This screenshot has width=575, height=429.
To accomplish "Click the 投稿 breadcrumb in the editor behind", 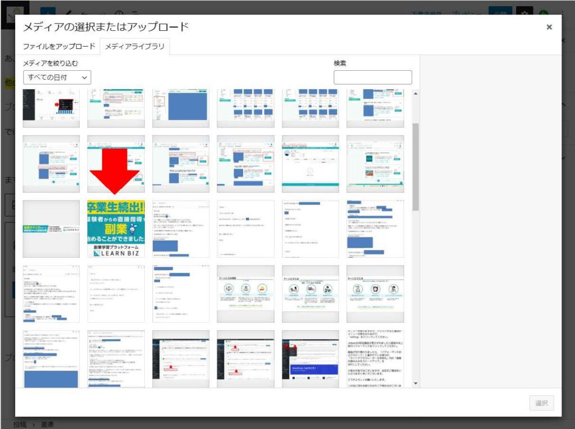I will click(x=20, y=425).
